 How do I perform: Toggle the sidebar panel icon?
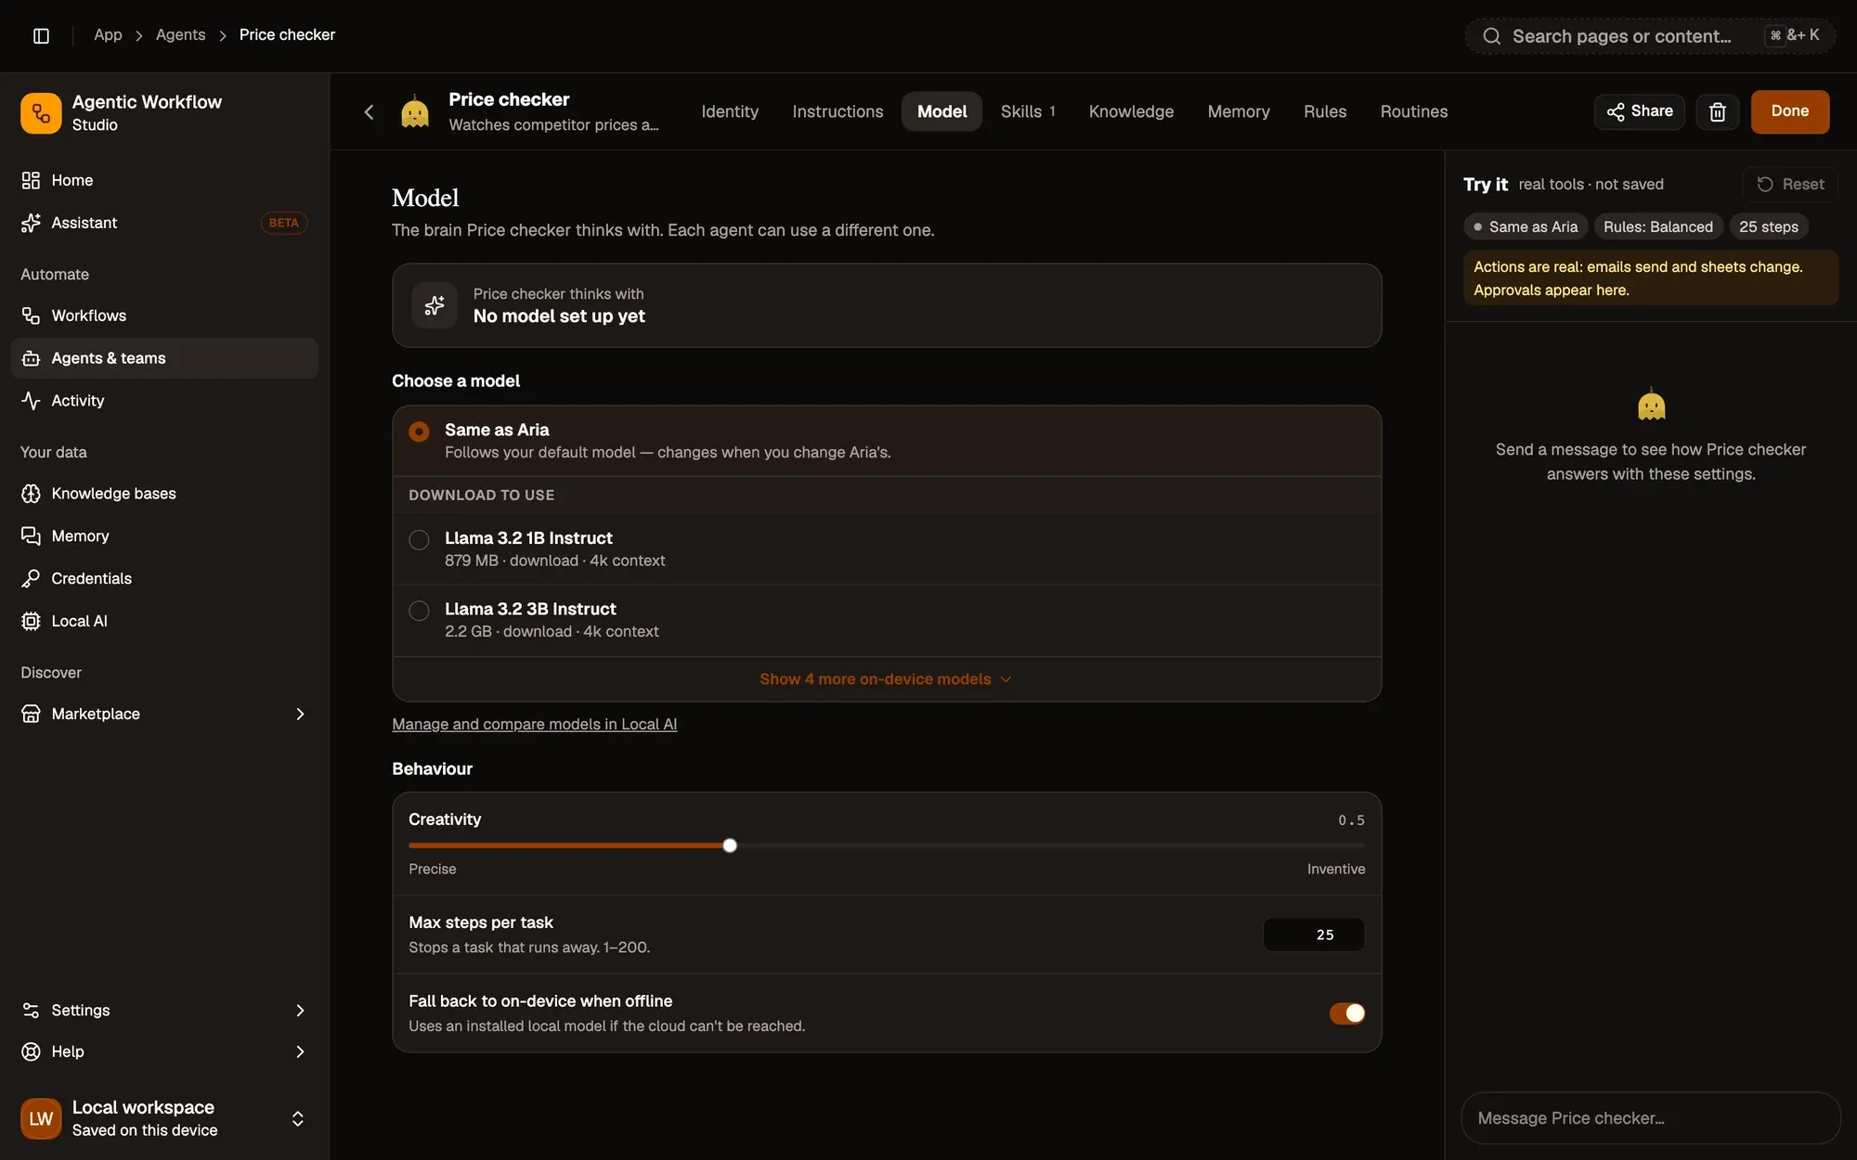[x=41, y=35]
